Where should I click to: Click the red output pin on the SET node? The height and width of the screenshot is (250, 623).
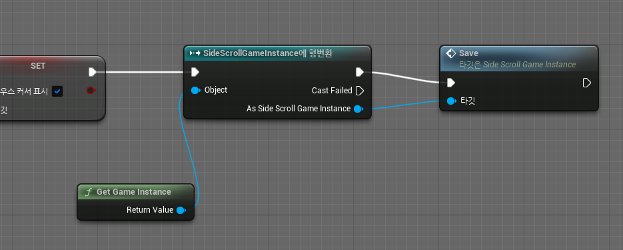[91, 91]
